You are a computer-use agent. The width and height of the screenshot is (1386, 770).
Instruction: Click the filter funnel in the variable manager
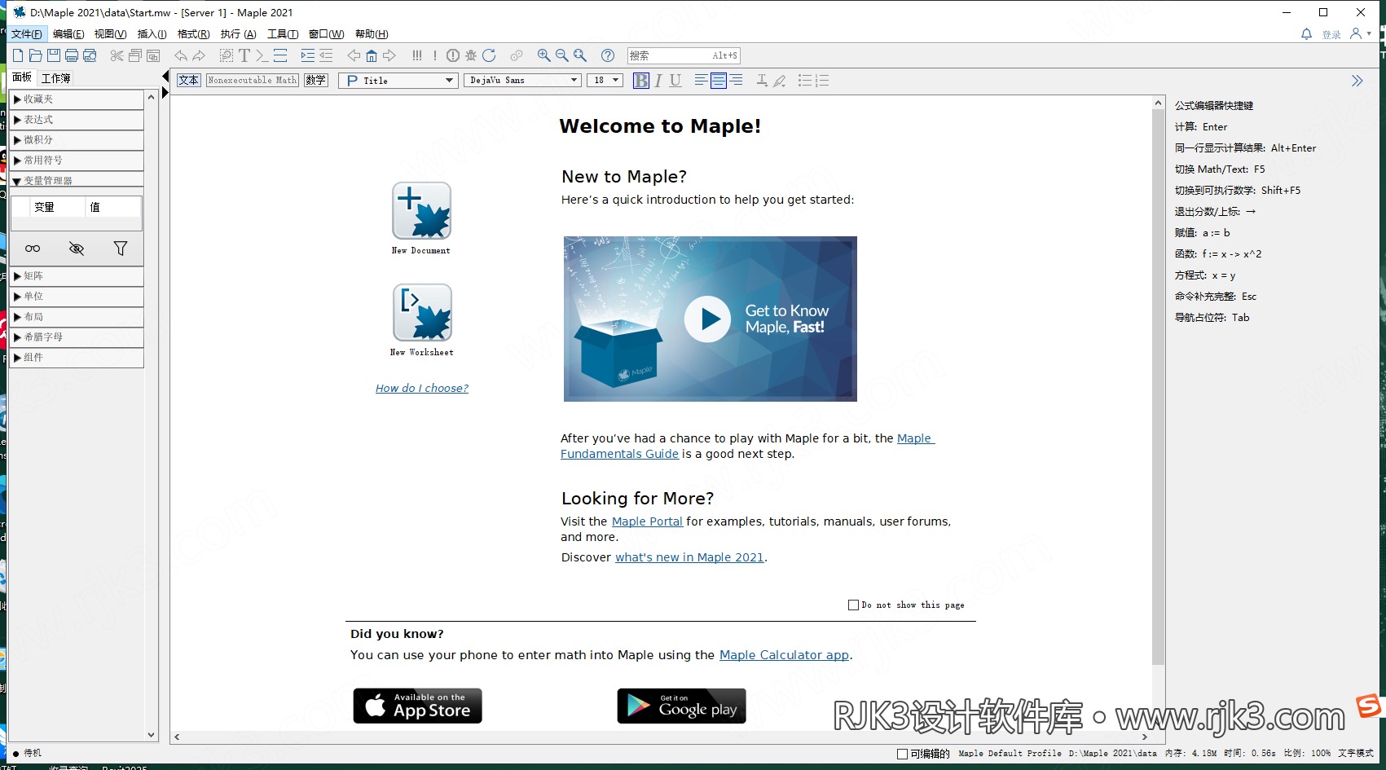pyautogui.click(x=121, y=249)
